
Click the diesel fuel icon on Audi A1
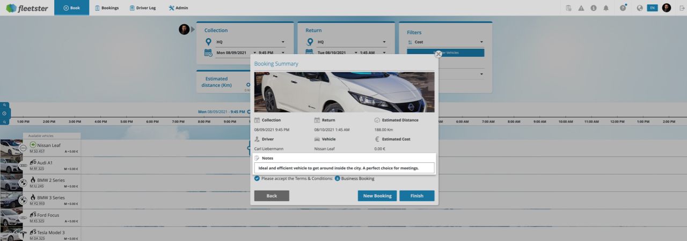33,162
